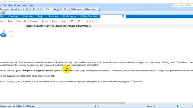Open the zoom percentage dropdown arrow

click(x=52, y=9)
